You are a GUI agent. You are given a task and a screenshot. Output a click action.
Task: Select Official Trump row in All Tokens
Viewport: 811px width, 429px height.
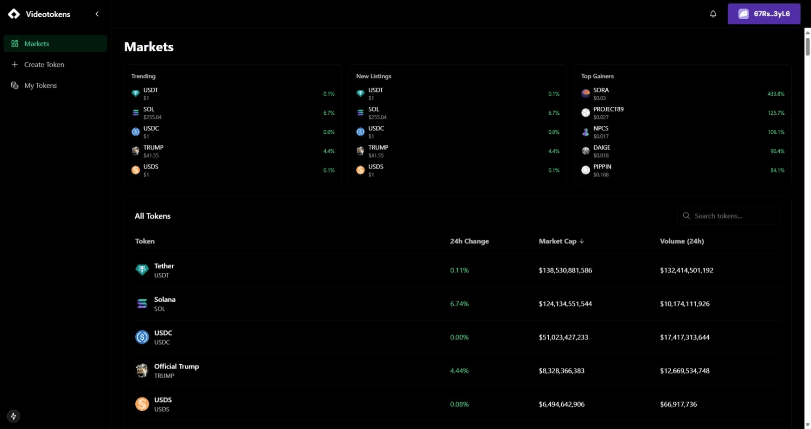click(x=457, y=371)
